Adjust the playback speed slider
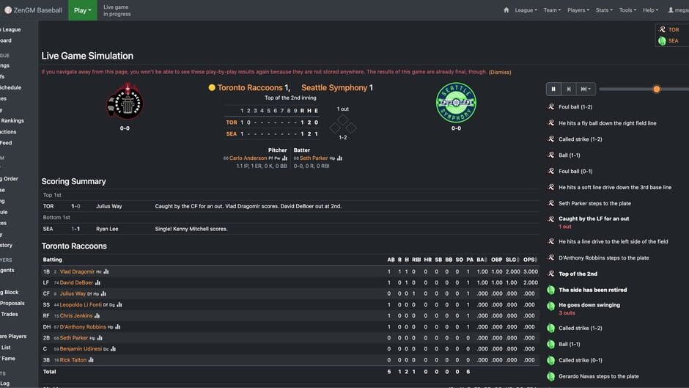Viewport: 689px width, 388px height. (656, 89)
